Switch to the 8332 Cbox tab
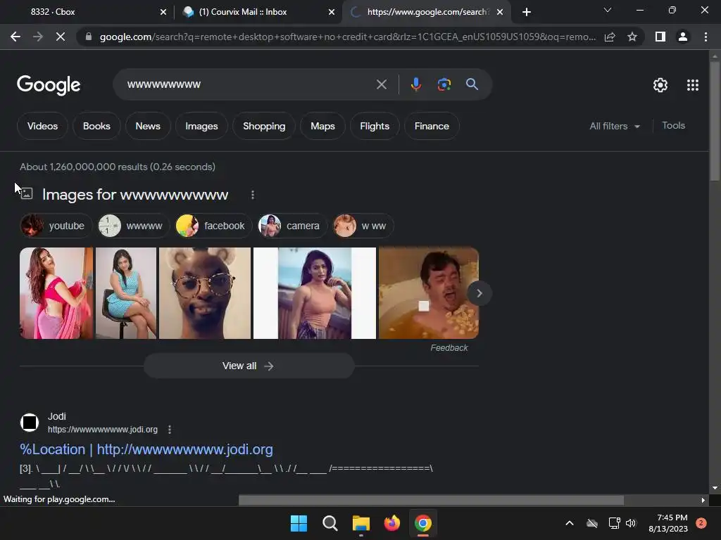 [x=87, y=12]
